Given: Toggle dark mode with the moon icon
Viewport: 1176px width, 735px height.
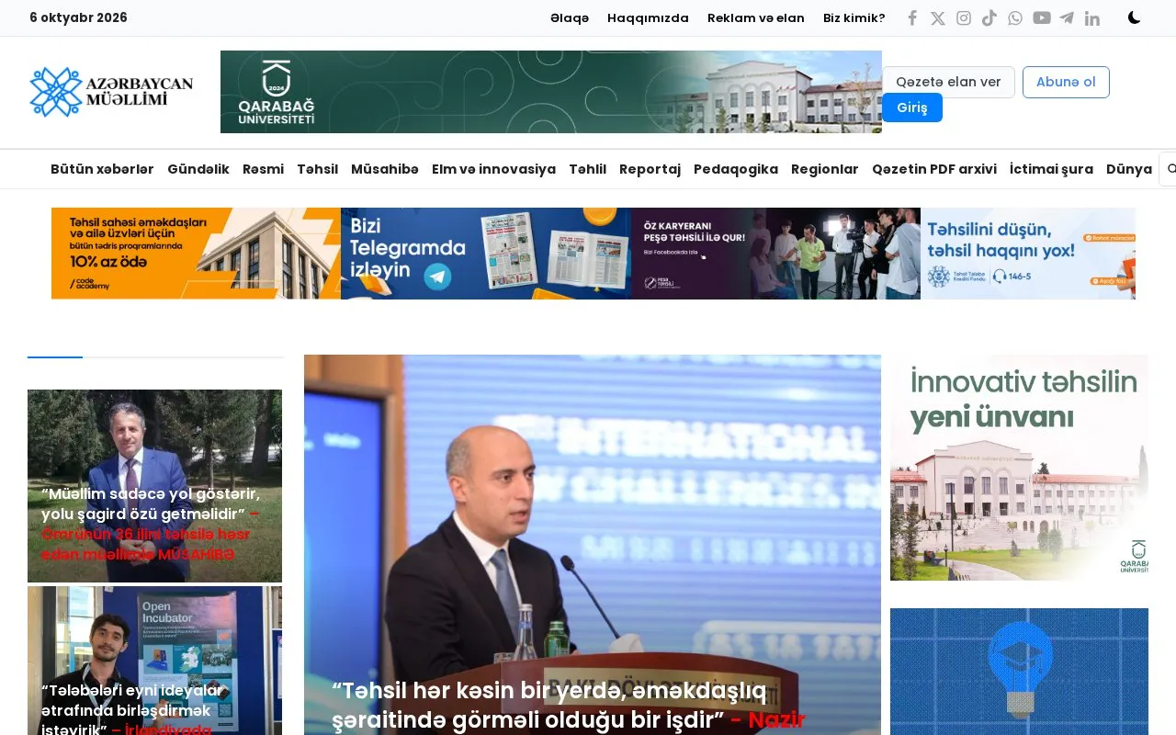Looking at the screenshot, I should tap(1135, 18).
